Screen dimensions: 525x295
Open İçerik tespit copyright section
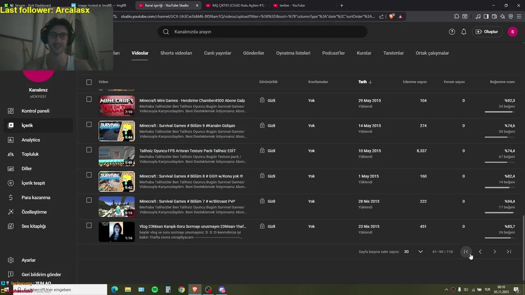pos(39,183)
